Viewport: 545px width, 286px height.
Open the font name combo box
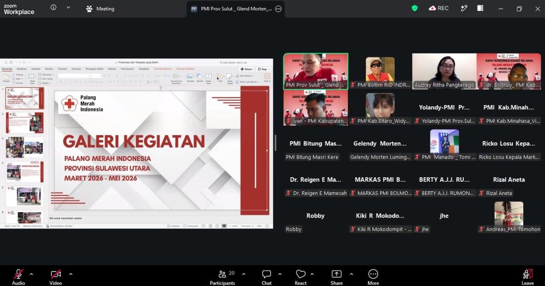coord(74,76)
